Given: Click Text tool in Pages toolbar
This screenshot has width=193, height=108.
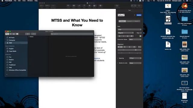Looking at the screenshot, I should pyautogui.click(x=84, y=6).
